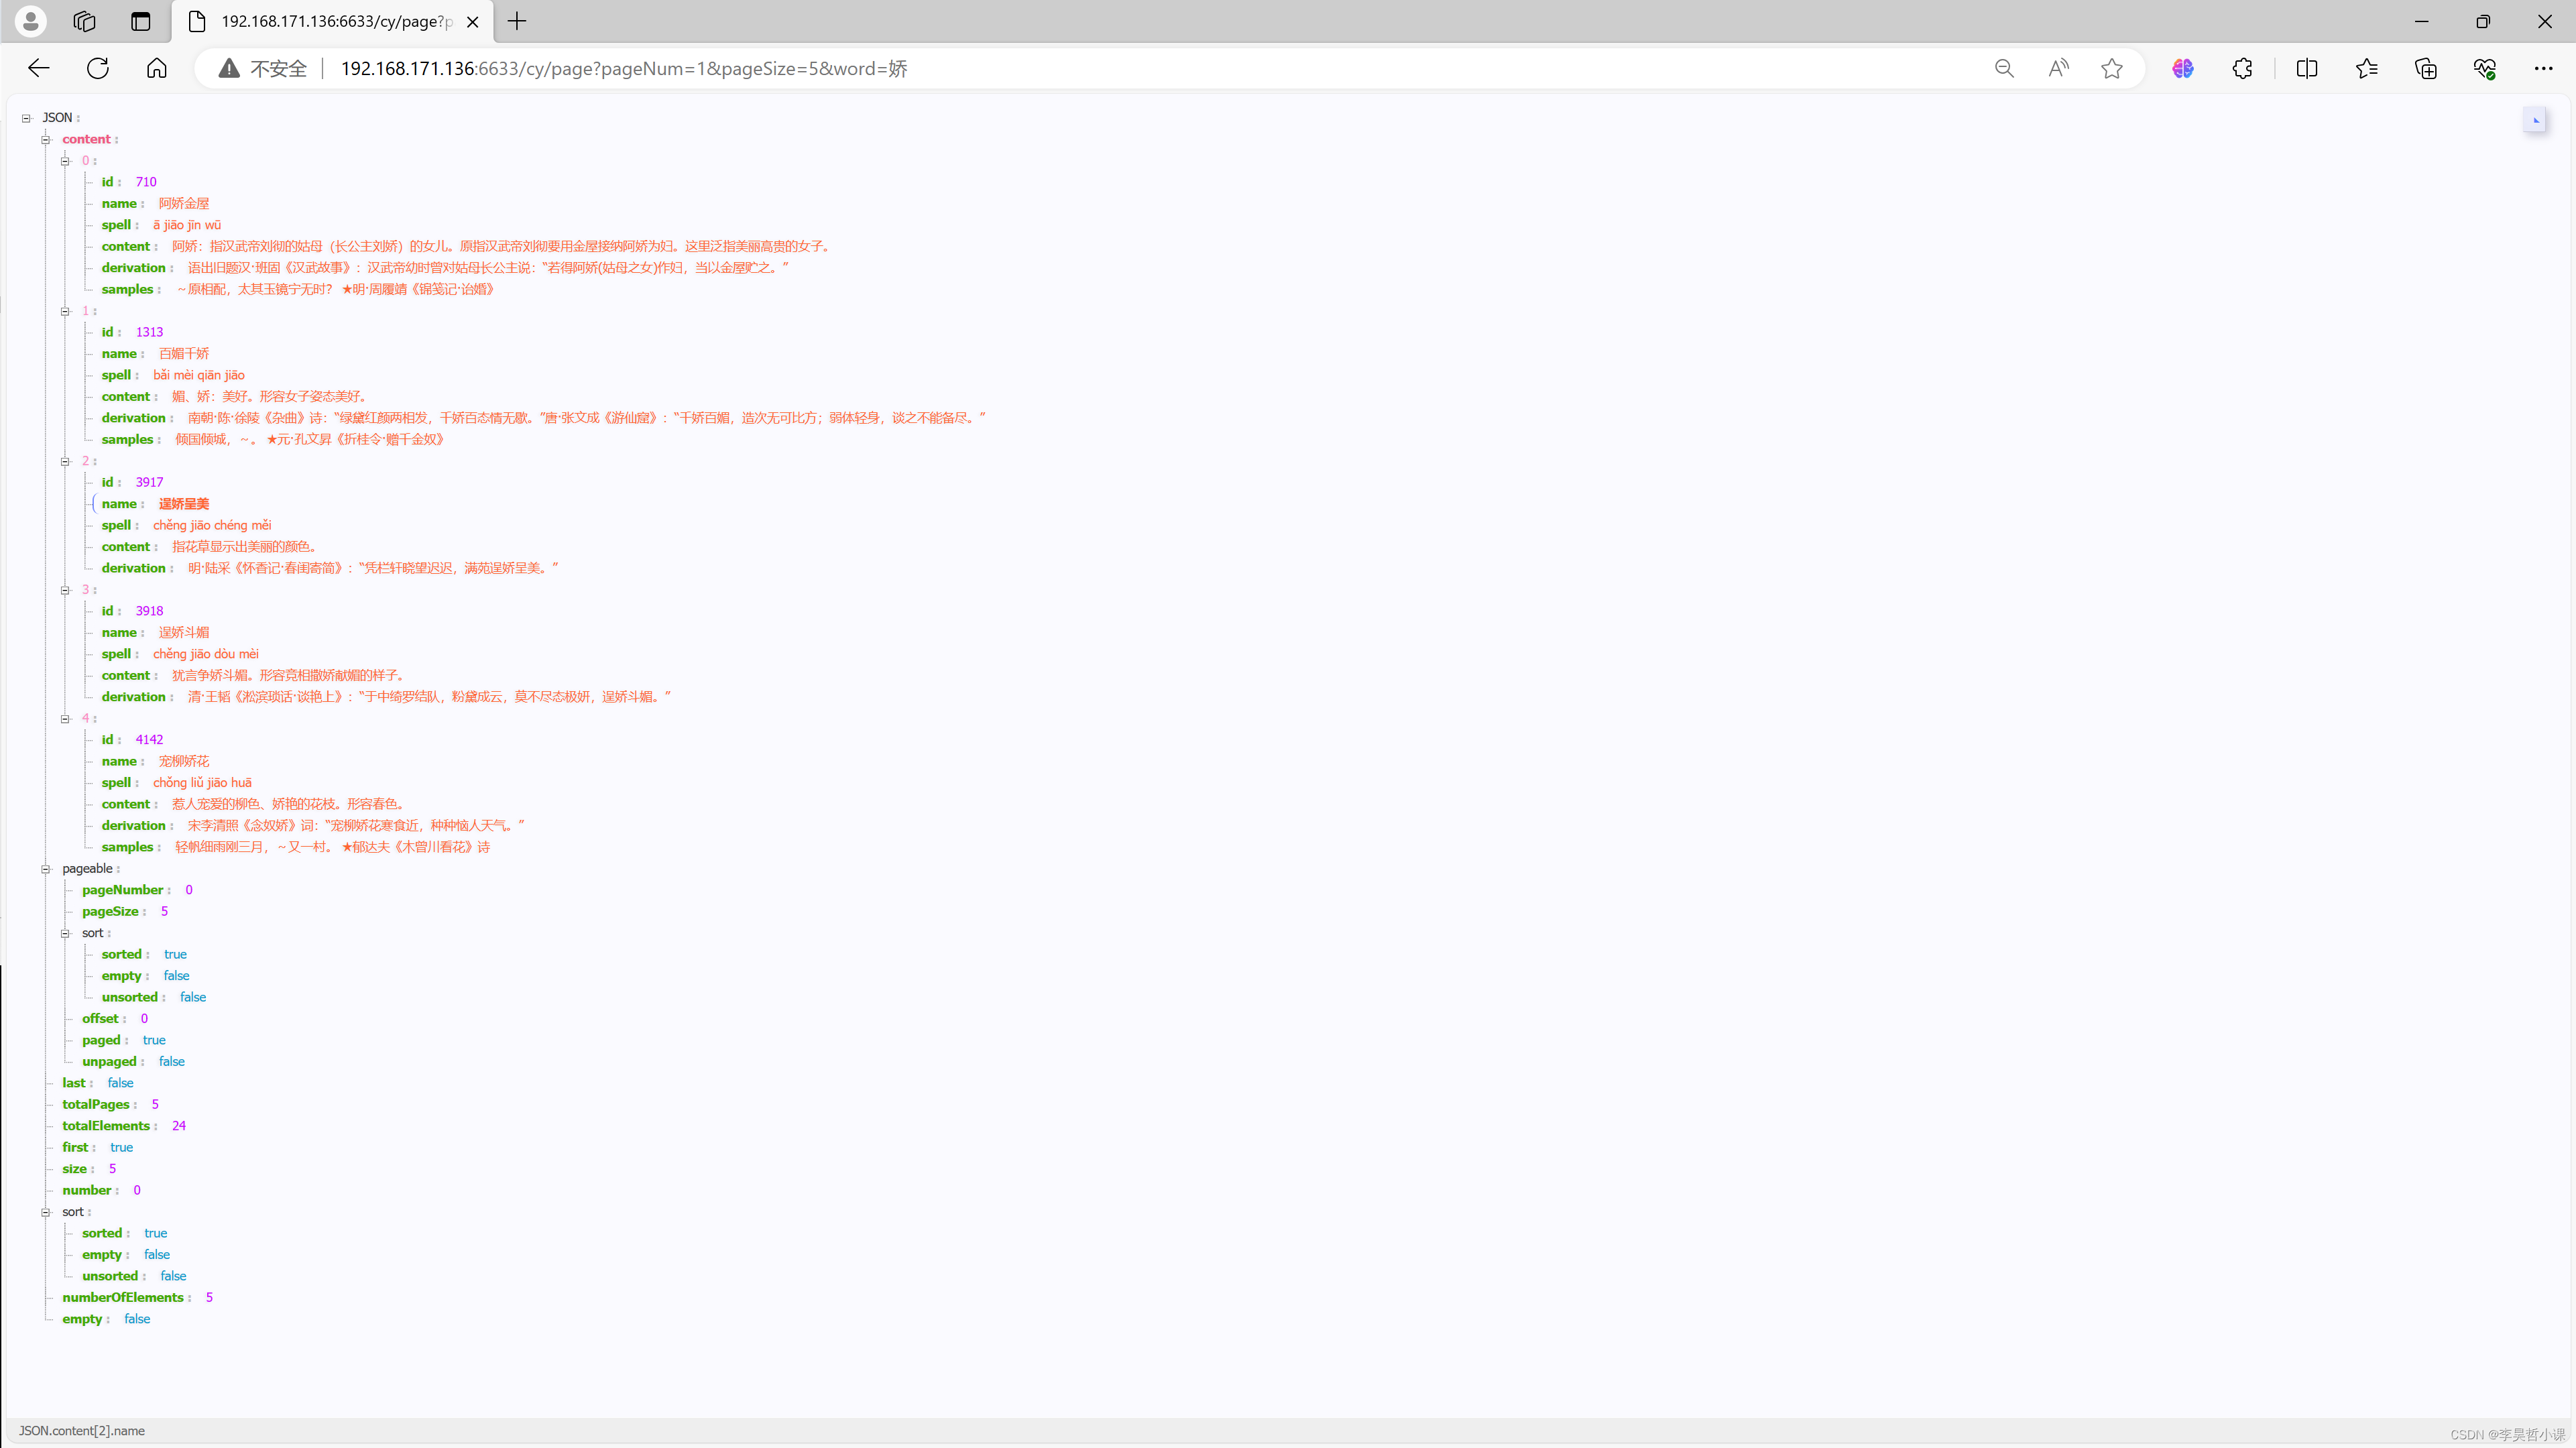Open the zoom magnifier icon in address bar
The height and width of the screenshot is (1448, 2576).
click(2004, 68)
